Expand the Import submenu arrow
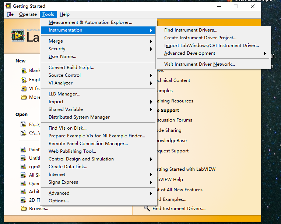The height and width of the screenshot is (224, 281). (151, 102)
